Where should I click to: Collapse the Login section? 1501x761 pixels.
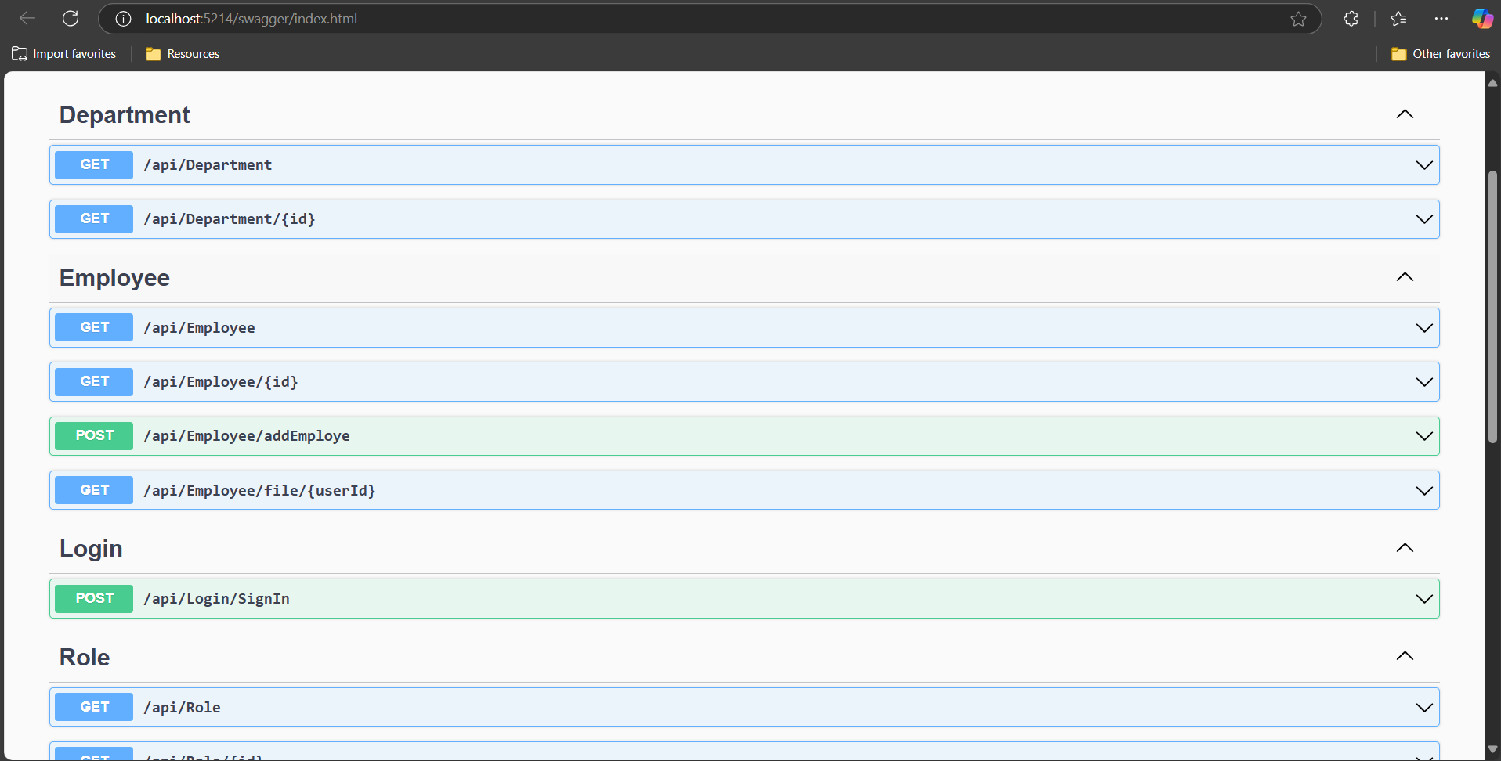(x=1405, y=548)
